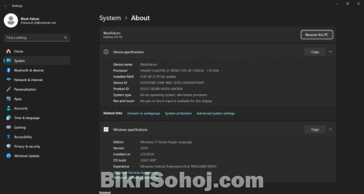Collapse the Windows specifications section

330,130
